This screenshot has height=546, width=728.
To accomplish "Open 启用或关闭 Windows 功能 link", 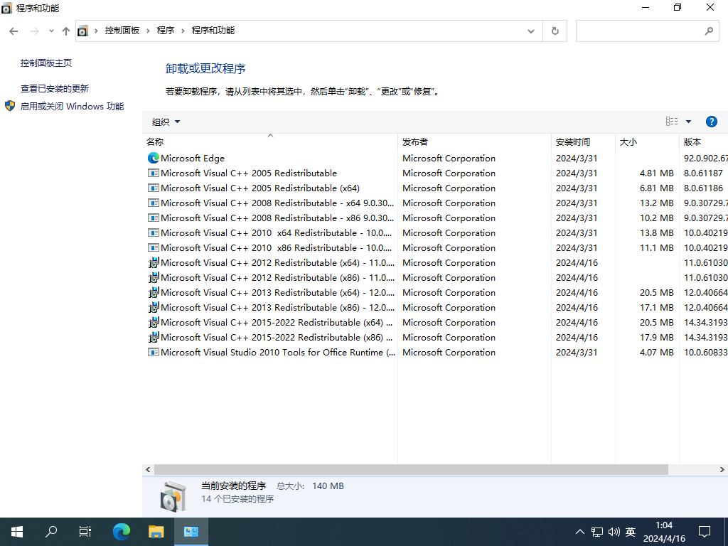I will pyautogui.click(x=72, y=107).
